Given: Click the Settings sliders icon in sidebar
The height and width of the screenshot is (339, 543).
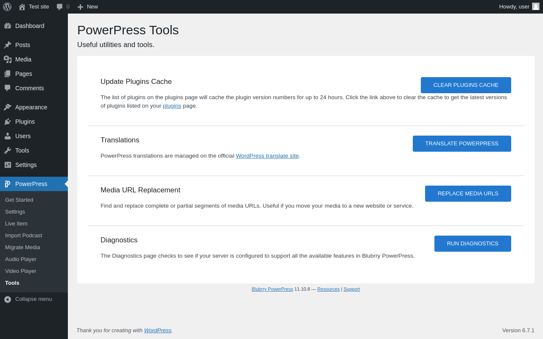Looking at the screenshot, I should point(8,165).
